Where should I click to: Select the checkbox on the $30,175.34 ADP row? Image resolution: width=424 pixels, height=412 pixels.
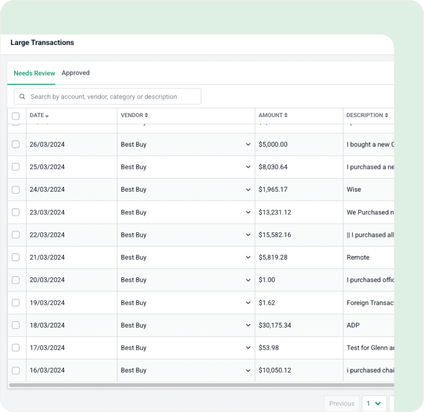pos(16,325)
